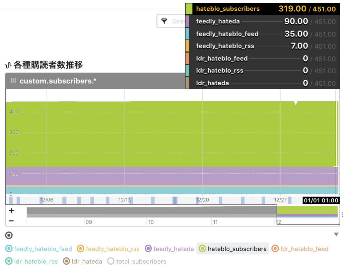Click the 200 y-axis label
343x271 pixels.
pos(14,153)
